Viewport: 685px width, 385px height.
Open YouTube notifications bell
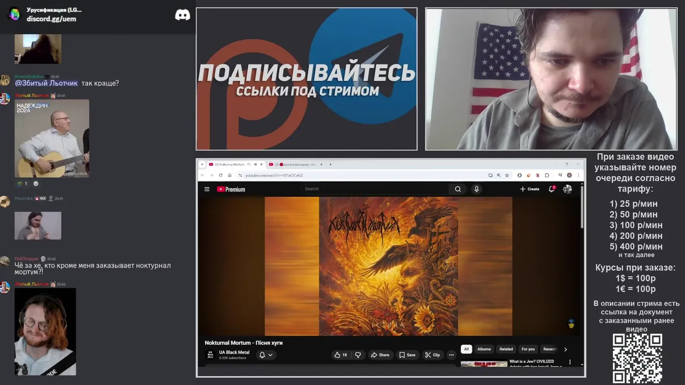pyautogui.click(x=552, y=189)
